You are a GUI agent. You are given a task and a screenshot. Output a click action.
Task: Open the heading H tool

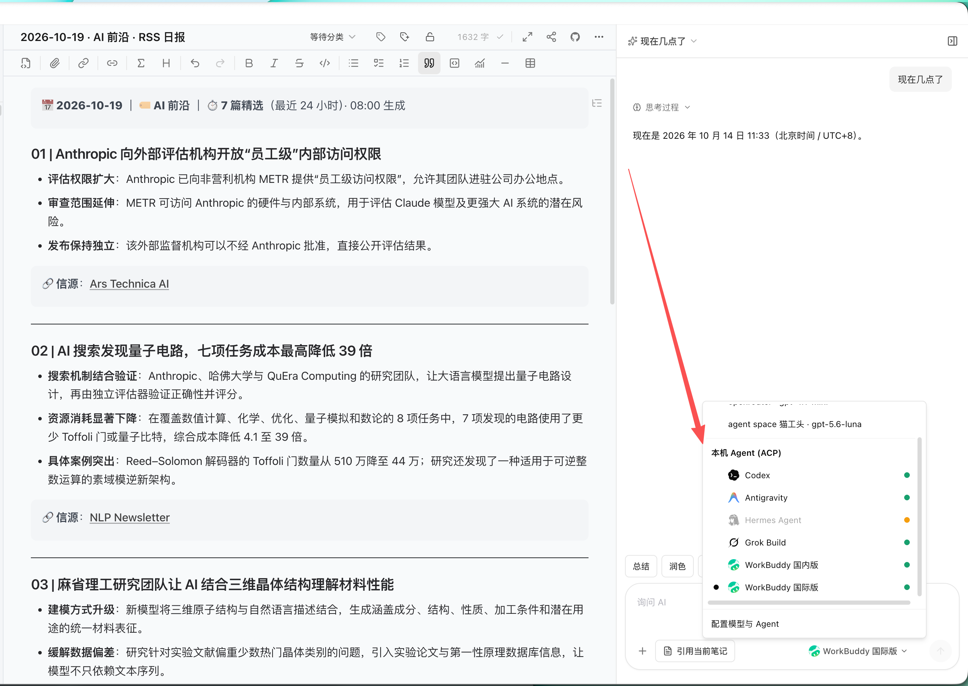click(x=166, y=63)
